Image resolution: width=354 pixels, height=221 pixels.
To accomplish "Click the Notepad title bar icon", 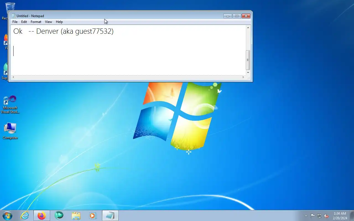I will click(13, 16).
